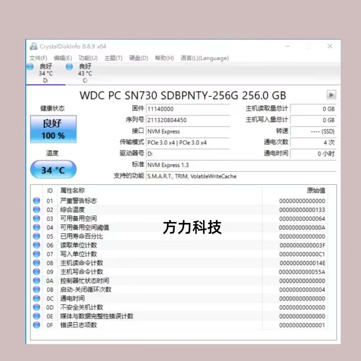Image resolution: width=361 pixels, height=361 pixels.
Task: Click the CrystalDiskInfo app icon in title bar
Action: click(33, 46)
